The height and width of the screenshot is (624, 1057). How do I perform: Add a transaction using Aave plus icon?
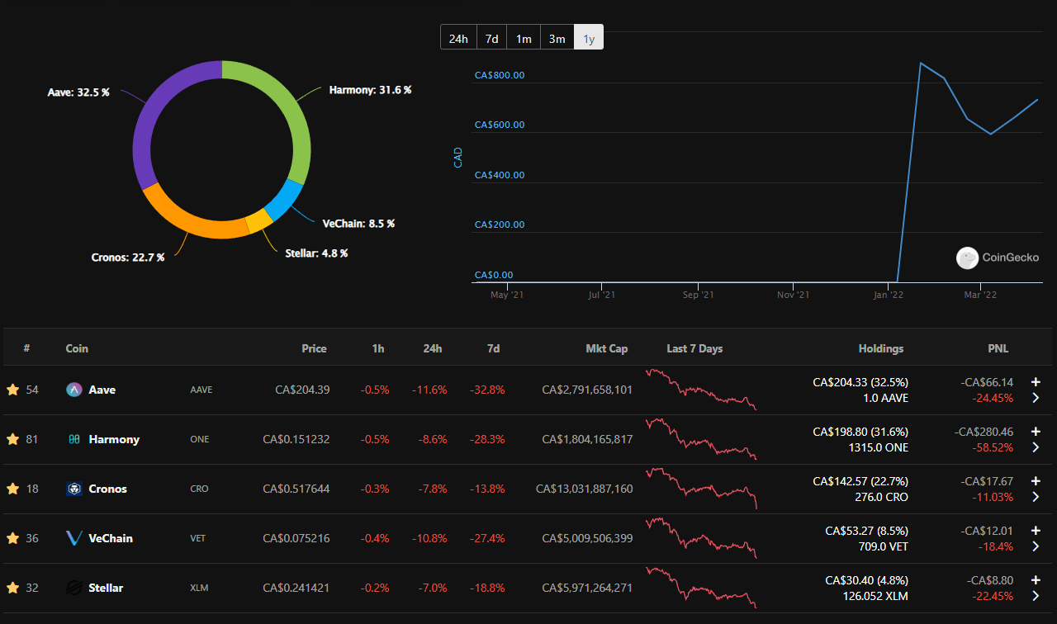1036,381
